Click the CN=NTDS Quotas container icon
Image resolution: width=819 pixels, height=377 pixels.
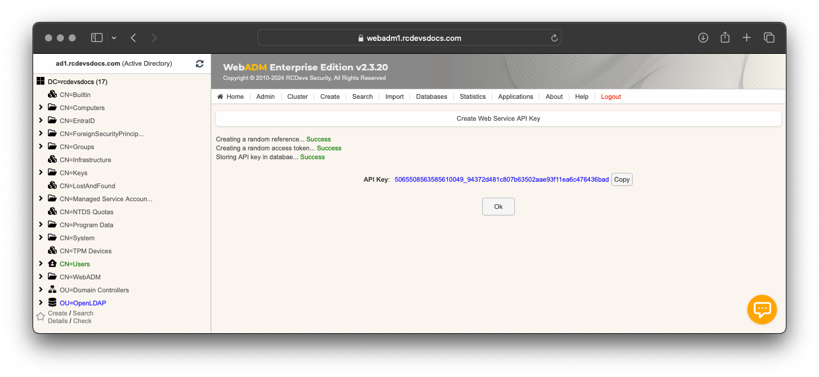[53, 212]
